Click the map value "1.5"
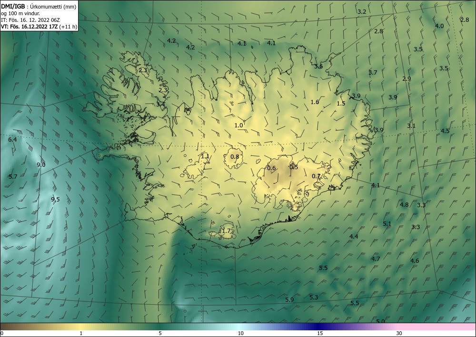 click(x=341, y=104)
